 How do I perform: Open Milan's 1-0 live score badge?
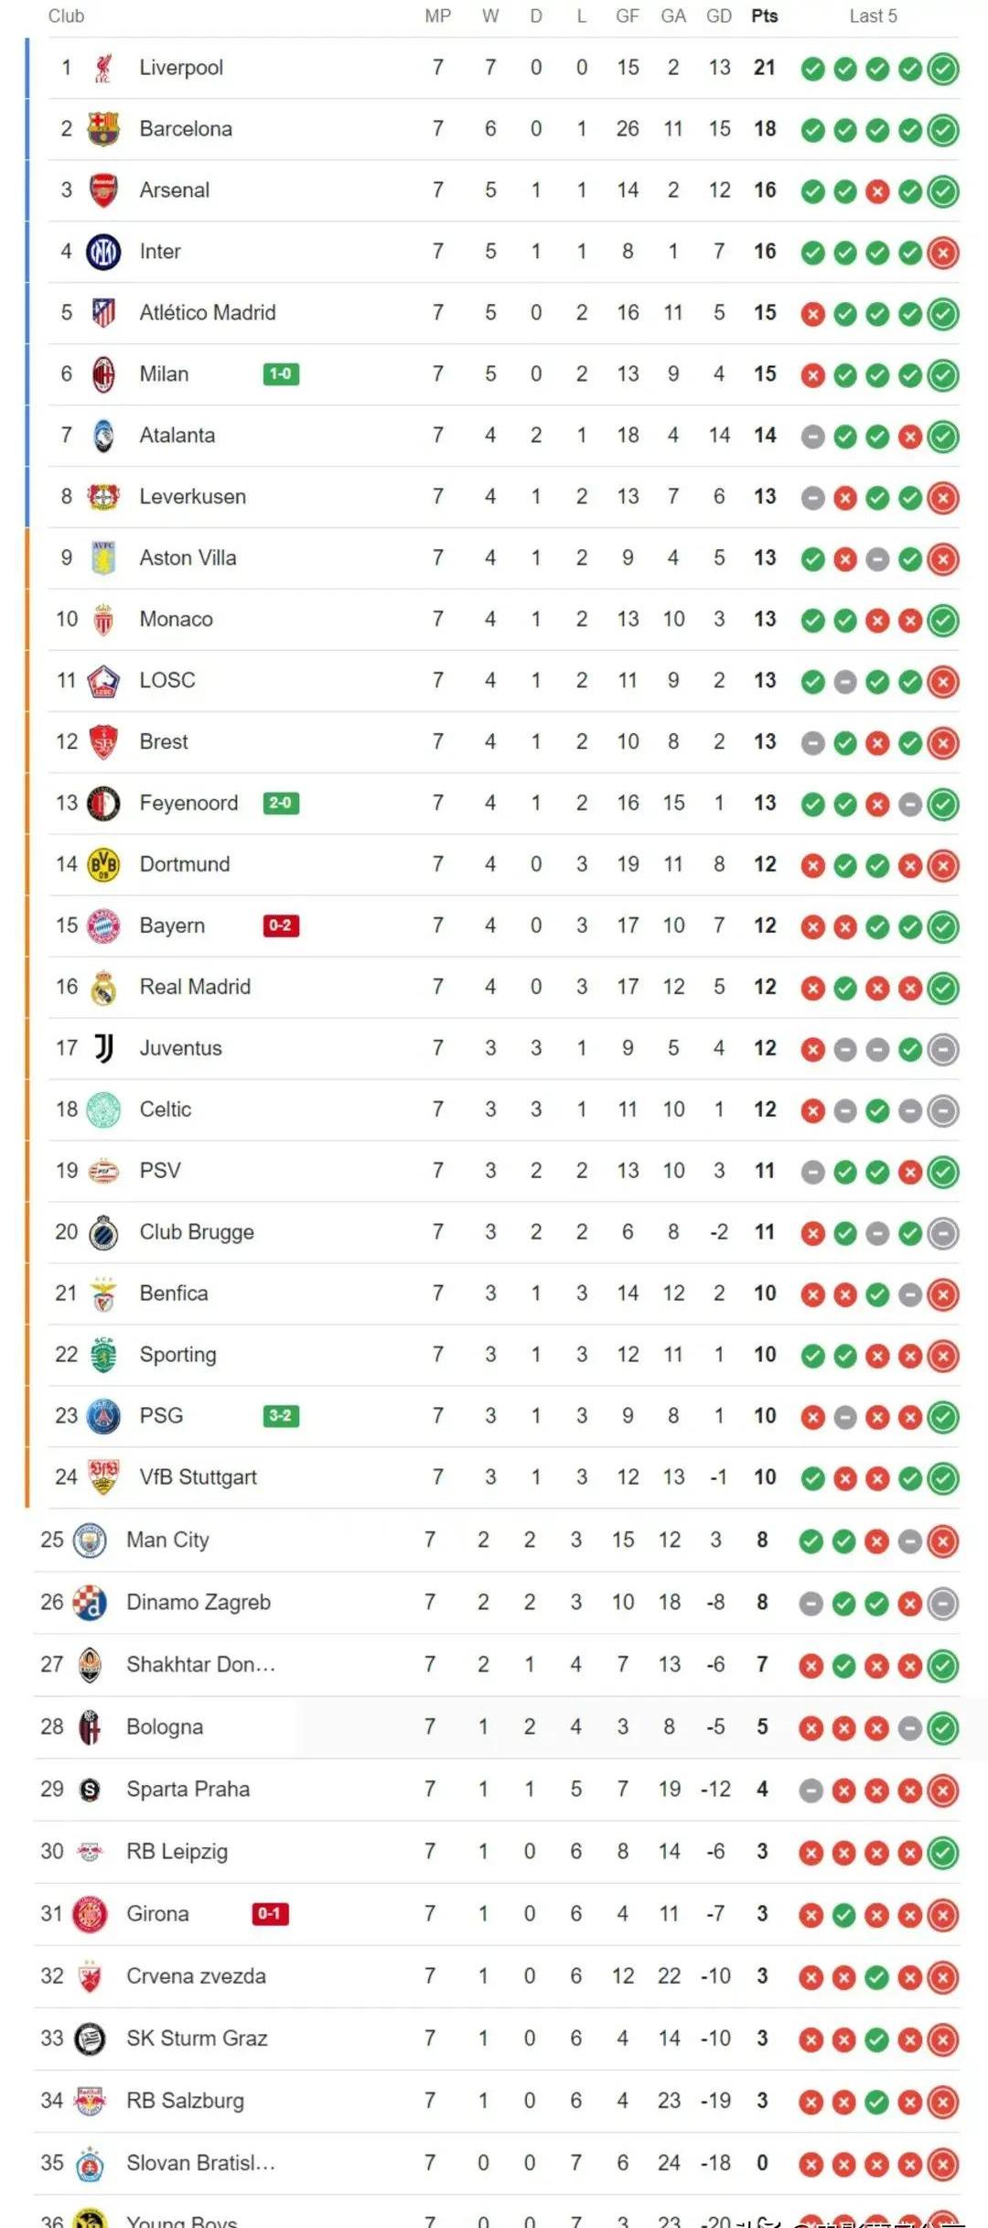[281, 374]
